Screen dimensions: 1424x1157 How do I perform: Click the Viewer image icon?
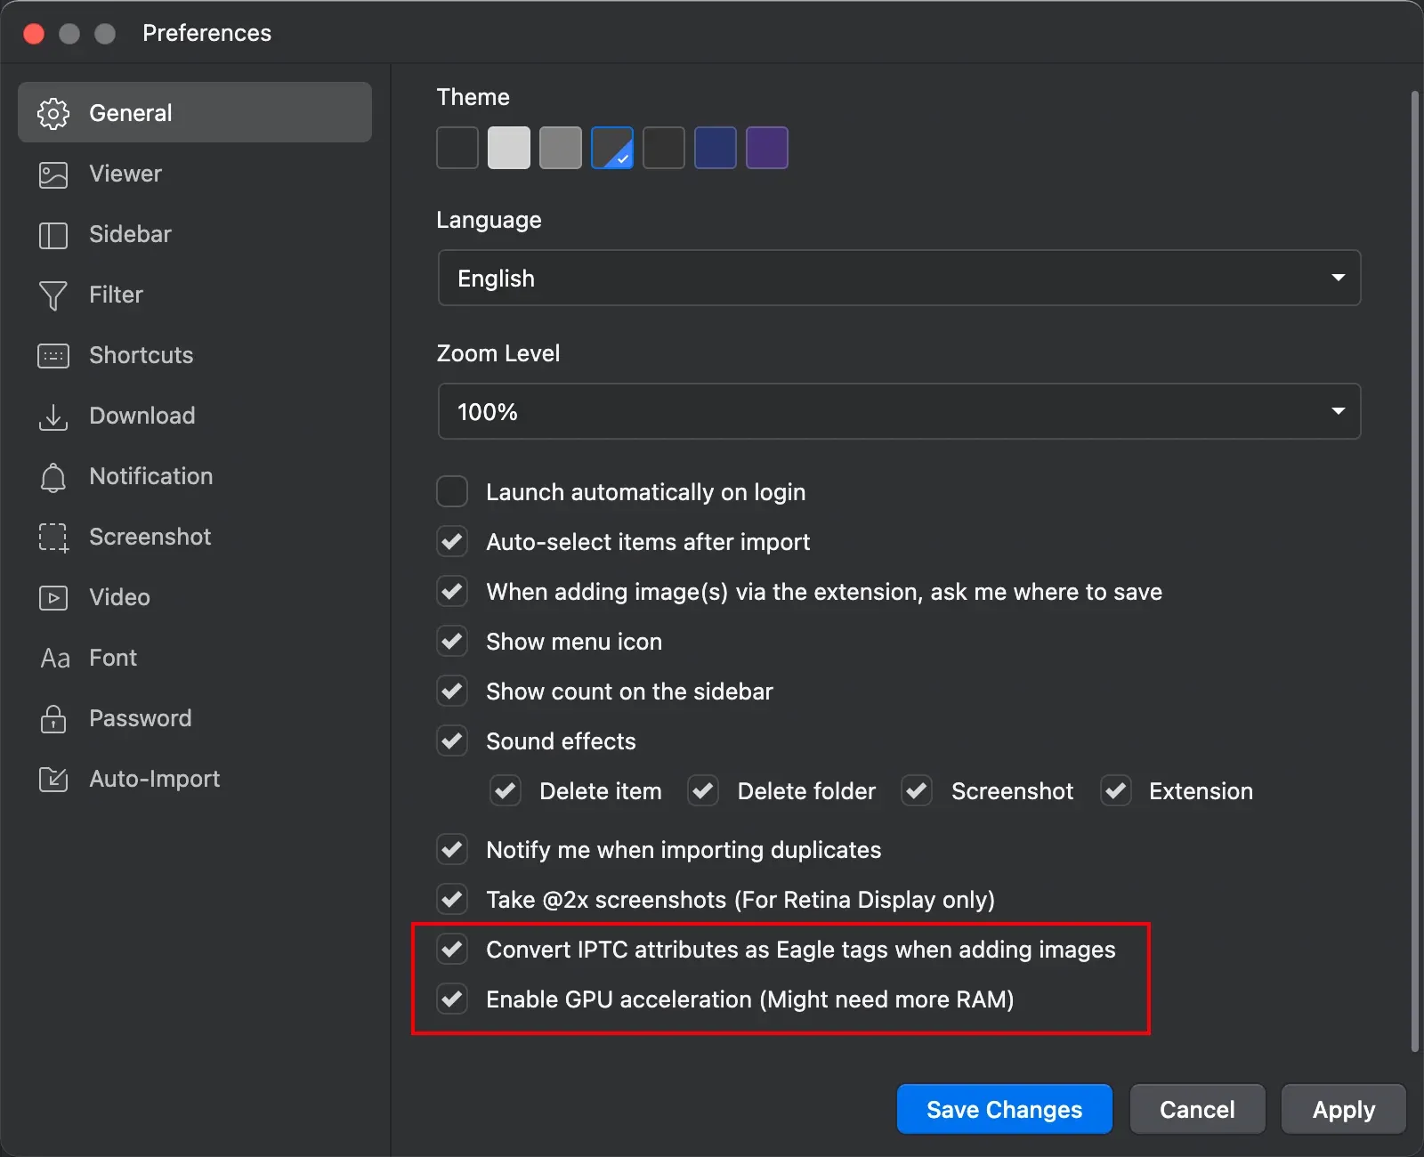point(53,174)
